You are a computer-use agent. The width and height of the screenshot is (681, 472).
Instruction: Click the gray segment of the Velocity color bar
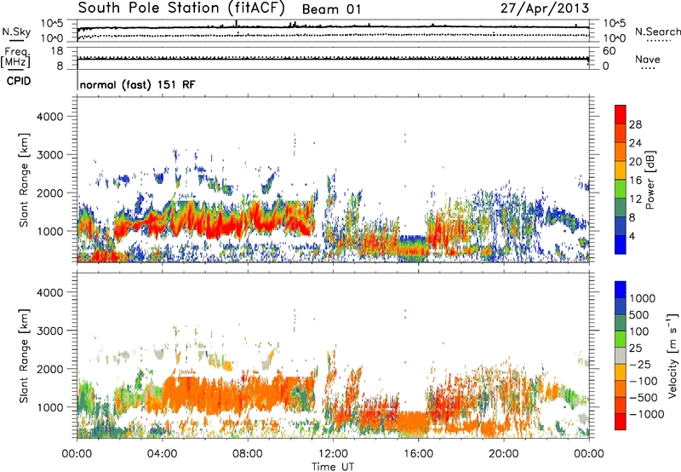coord(621,355)
